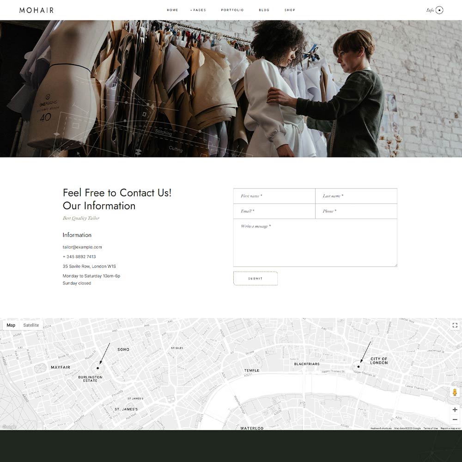Click the Mohair logo
The image size is (462, 462).
point(36,10)
